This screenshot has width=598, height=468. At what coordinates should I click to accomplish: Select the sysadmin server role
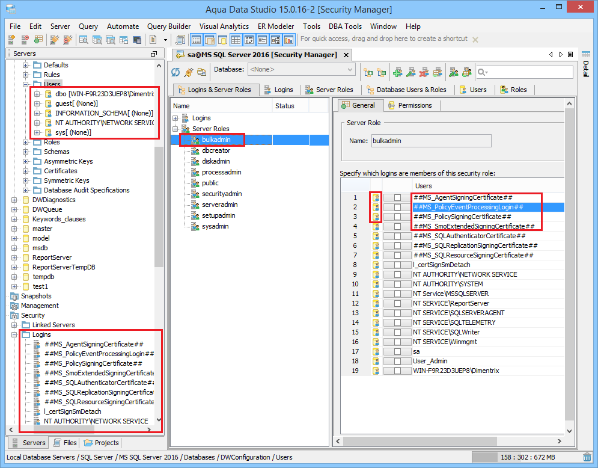click(215, 226)
